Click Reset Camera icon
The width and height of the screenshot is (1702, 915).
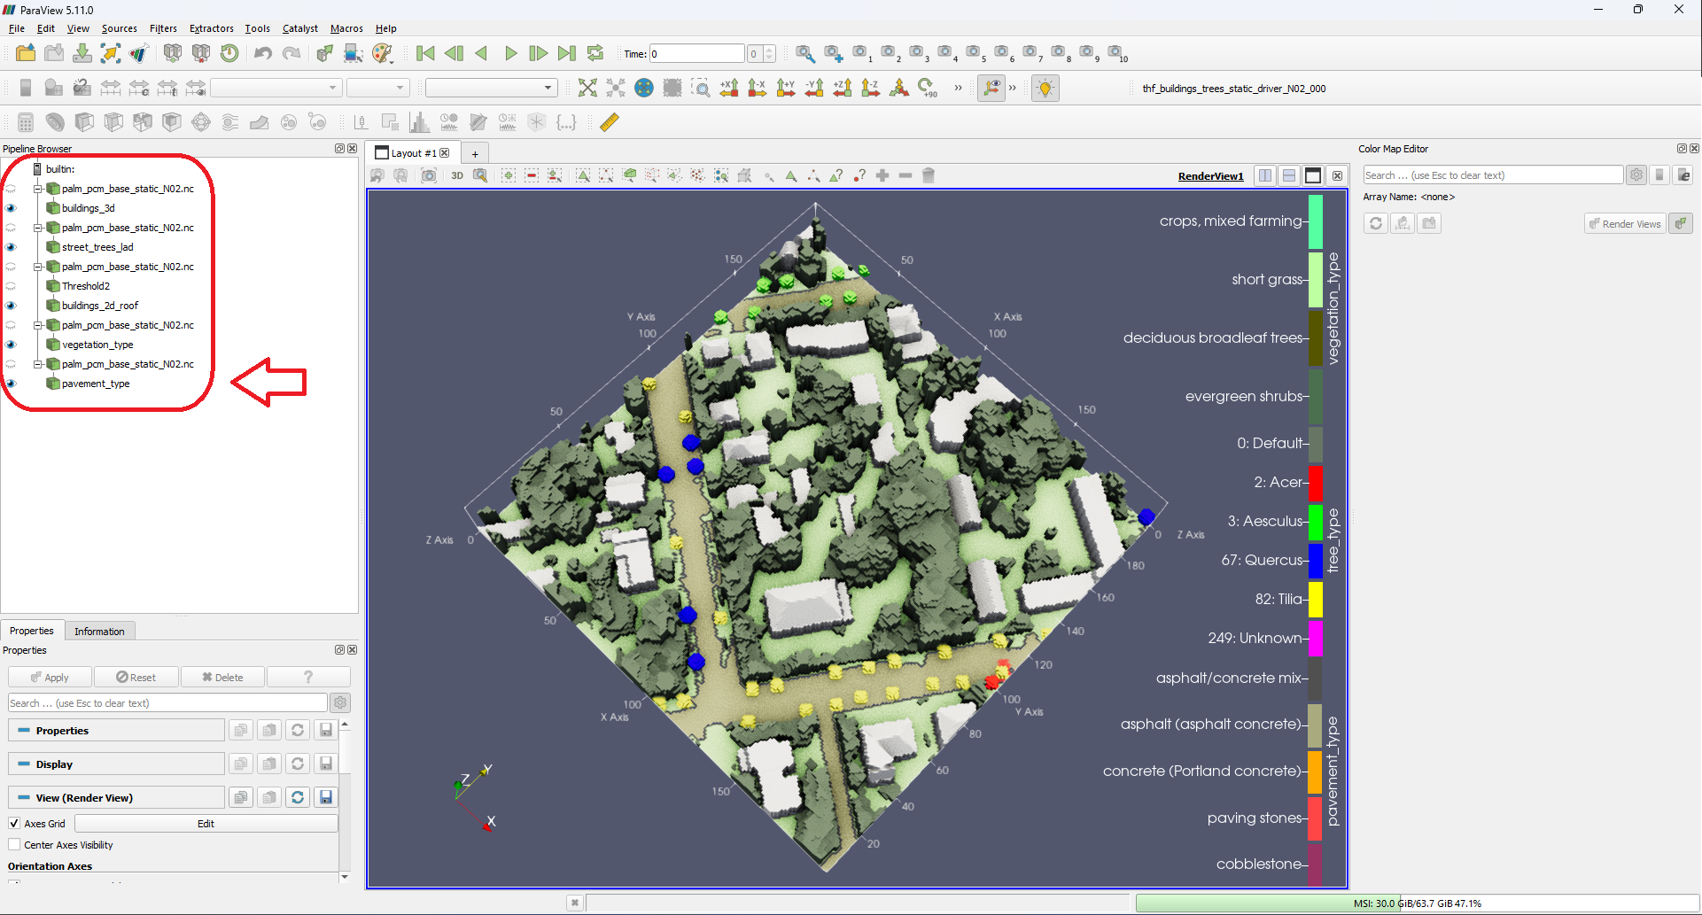coord(587,88)
